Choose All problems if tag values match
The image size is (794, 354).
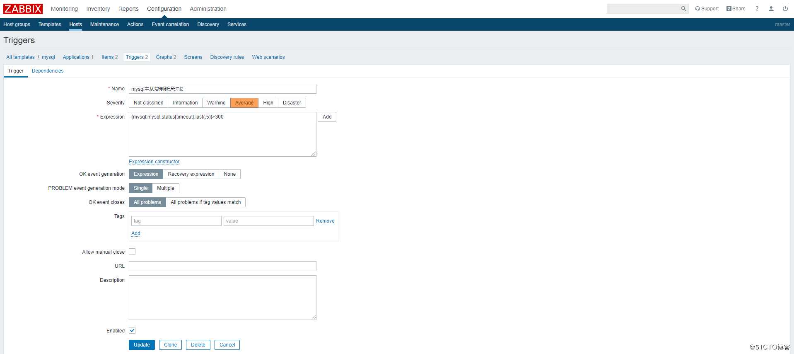[206, 202]
